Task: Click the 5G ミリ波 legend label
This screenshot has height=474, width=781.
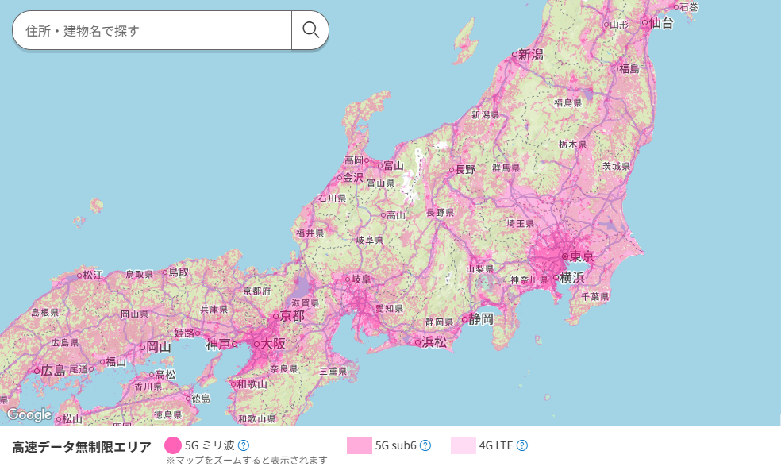Action: (210, 445)
